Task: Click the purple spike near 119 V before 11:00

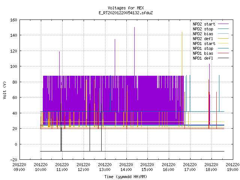Action: (x=59, y=63)
